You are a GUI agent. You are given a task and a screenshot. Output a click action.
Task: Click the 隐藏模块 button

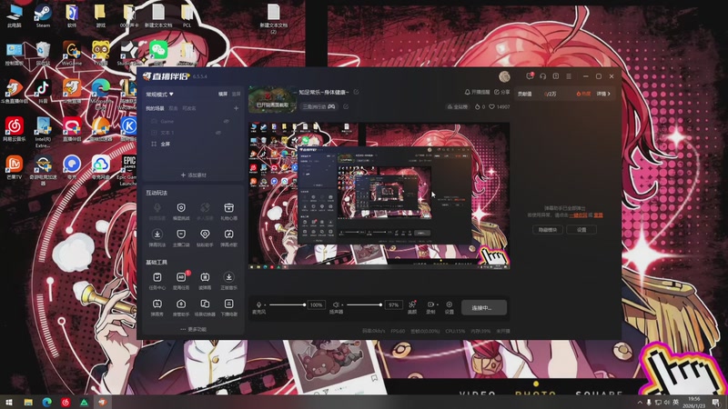pyautogui.click(x=548, y=230)
